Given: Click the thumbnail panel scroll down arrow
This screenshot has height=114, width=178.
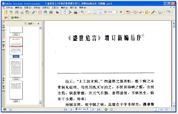Looking at the screenshot, I should click(x=40, y=103).
